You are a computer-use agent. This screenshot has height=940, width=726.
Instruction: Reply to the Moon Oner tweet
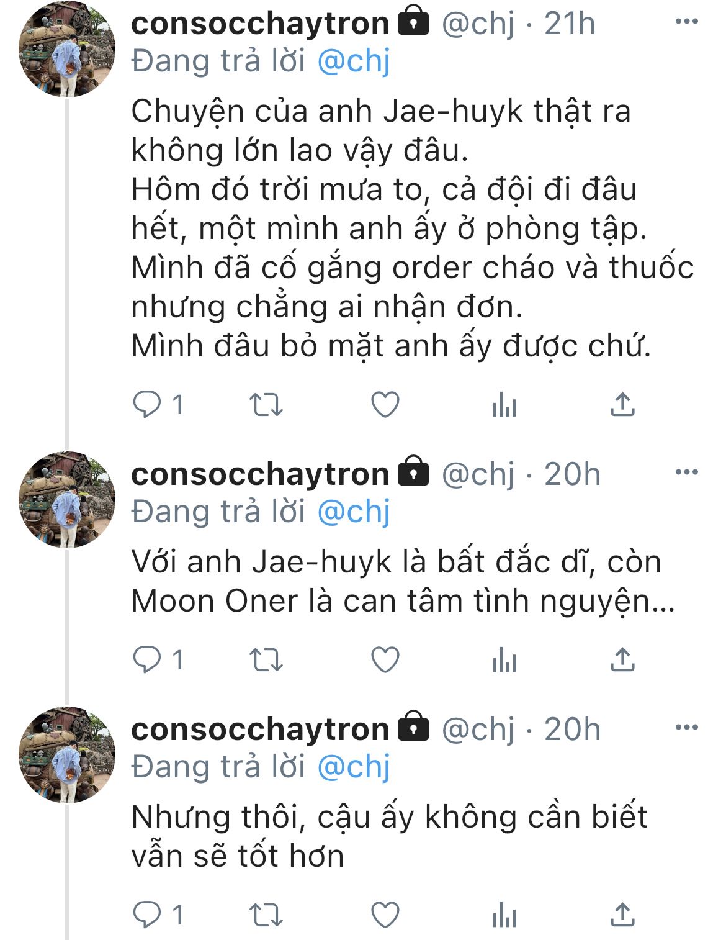click(x=148, y=659)
